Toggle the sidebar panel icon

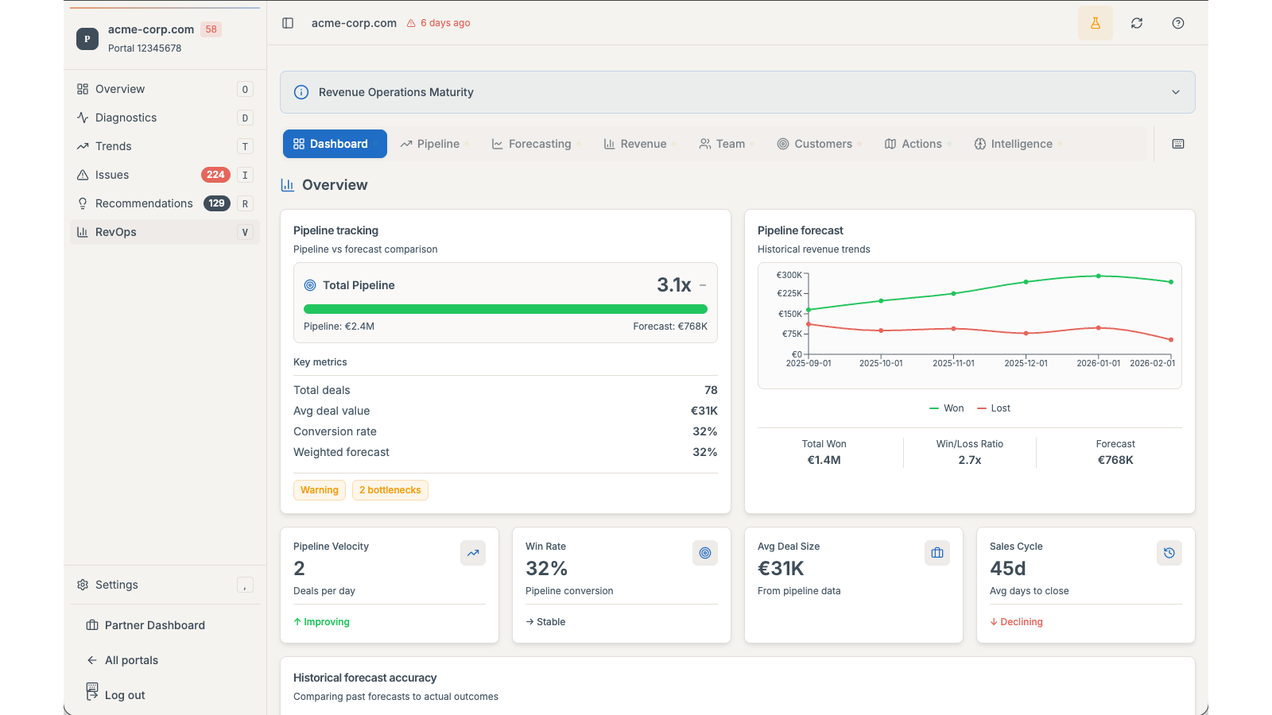[288, 23]
